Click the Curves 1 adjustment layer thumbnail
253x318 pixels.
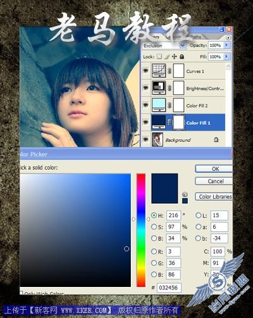coord(159,70)
